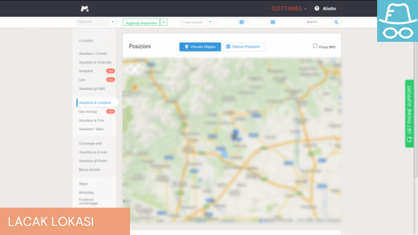Open Visualizza gli SMS in the sidebar

[92, 88]
